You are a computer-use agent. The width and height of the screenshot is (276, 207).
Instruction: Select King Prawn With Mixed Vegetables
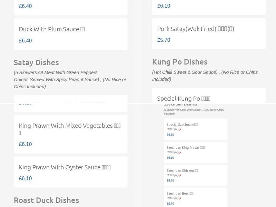[70, 135]
